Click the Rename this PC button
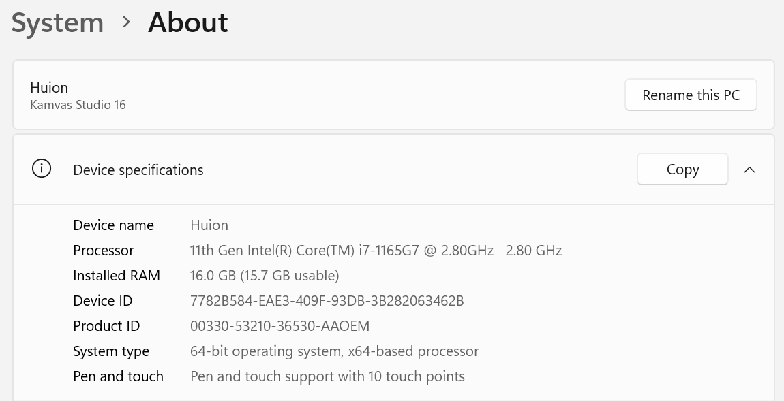 click(x=691, y=95)
